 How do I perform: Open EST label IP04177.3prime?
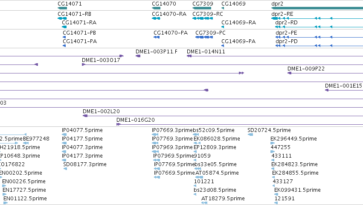click(82, 156)
